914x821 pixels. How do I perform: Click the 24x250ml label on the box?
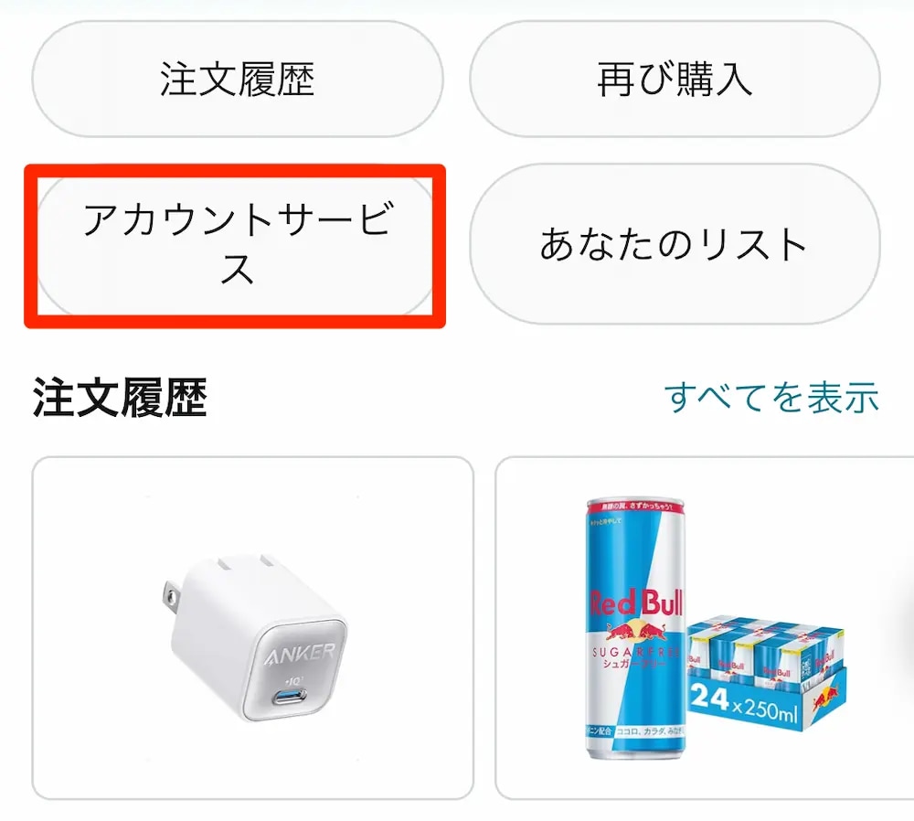744,704
